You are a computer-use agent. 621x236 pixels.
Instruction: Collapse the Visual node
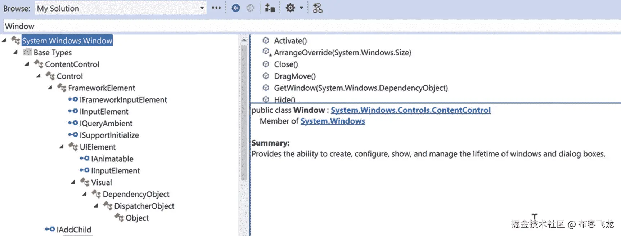coord(73,182)
